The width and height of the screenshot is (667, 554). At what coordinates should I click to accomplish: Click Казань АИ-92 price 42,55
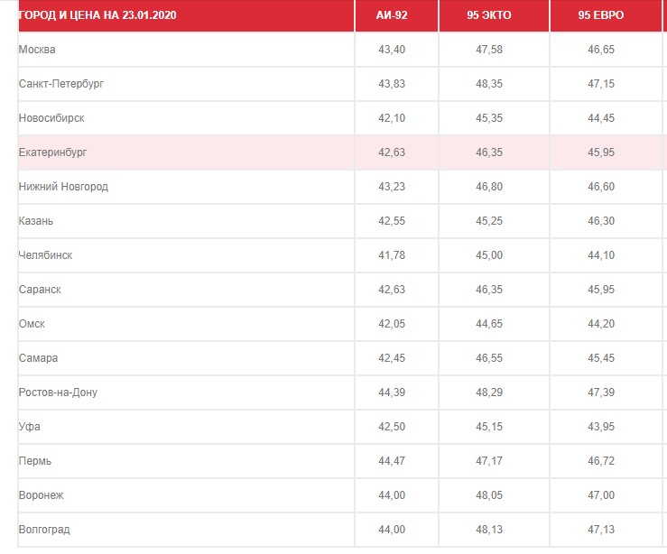[x=392, y=221]
